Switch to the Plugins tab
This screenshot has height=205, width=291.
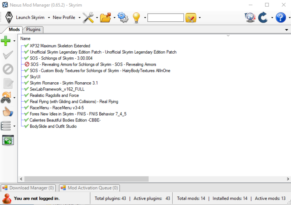[33, 30]
